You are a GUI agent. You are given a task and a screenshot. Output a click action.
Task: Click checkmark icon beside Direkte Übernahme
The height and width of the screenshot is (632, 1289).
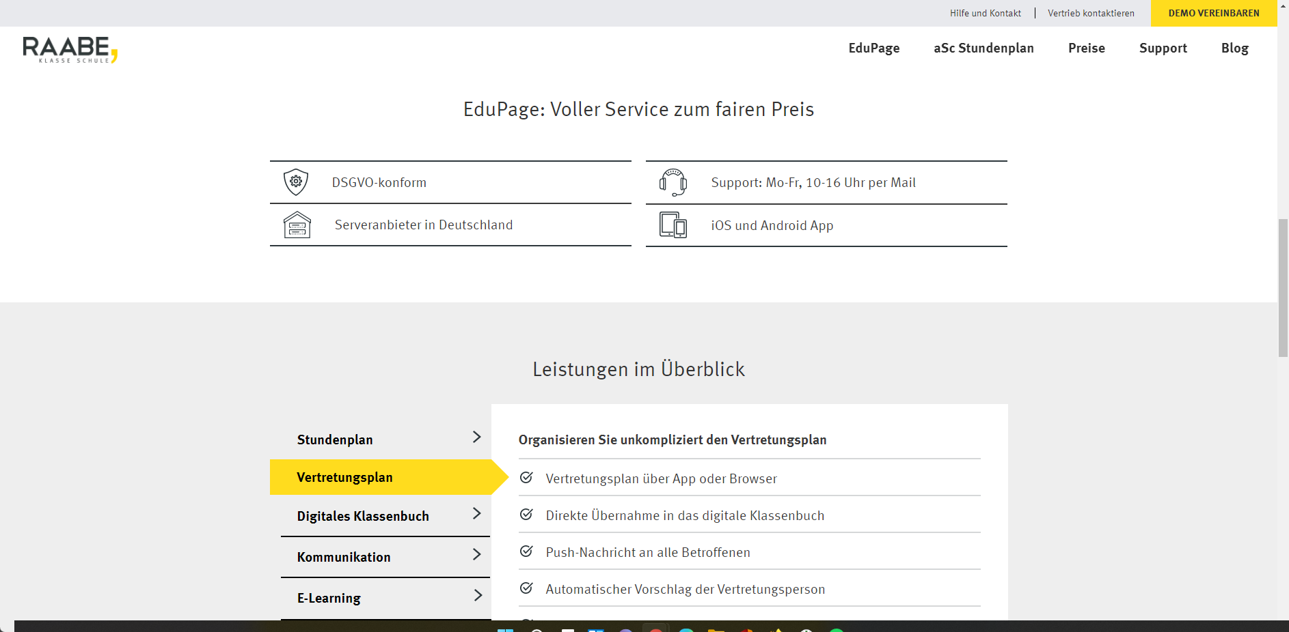526,515
